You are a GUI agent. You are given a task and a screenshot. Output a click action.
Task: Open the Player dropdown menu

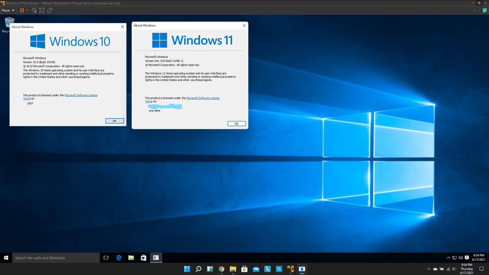tap(8, 10)
